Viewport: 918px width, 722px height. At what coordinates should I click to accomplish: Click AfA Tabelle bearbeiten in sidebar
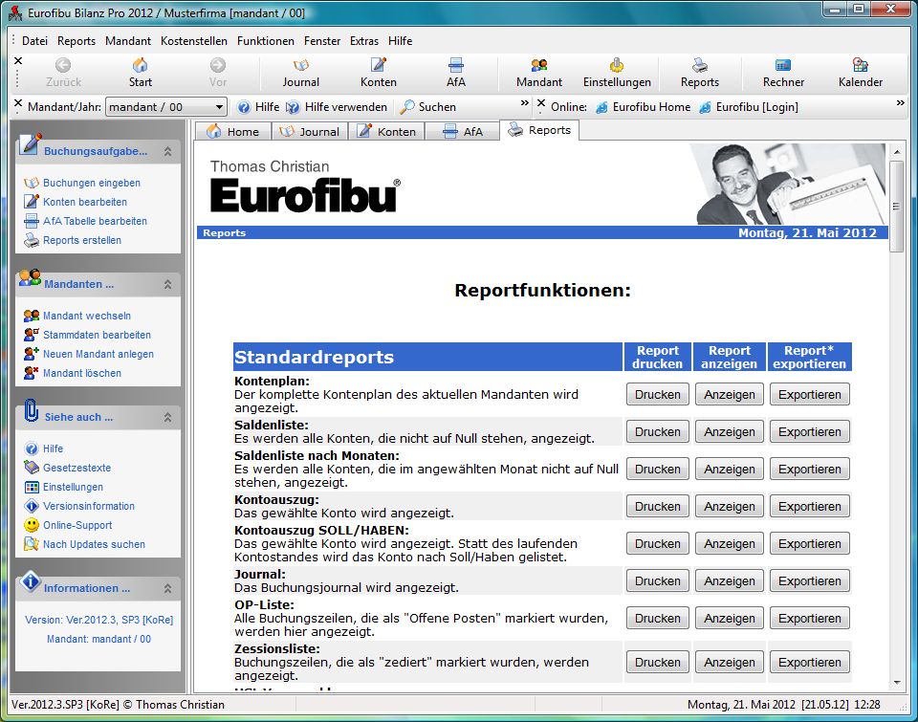(85, 221)
